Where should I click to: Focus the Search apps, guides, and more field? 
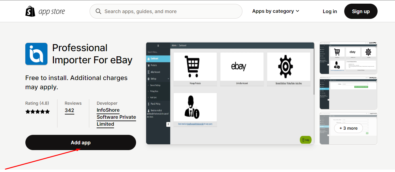pyautogui.click(x=166, y=11)
